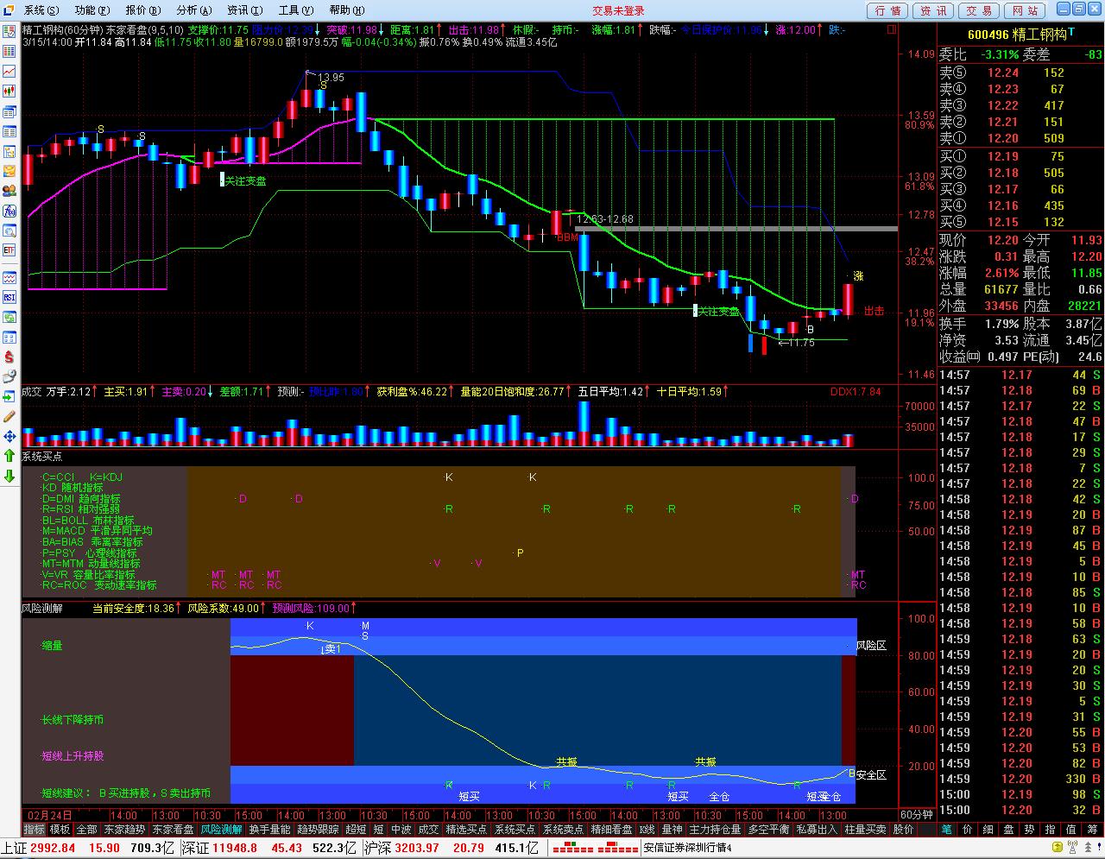1105x859 pixels.
Task: Select the 风险测解 indicator tab
Action: (x=222, y=830)
